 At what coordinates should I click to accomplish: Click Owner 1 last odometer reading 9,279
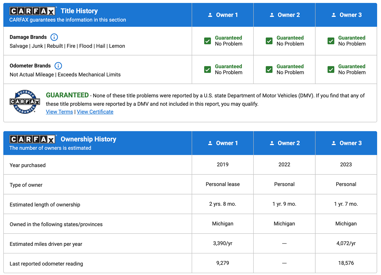click(x=223, y=263)
